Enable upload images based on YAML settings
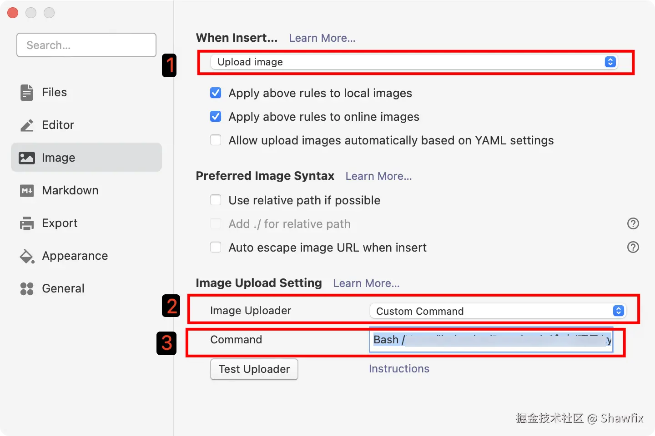 216,140
